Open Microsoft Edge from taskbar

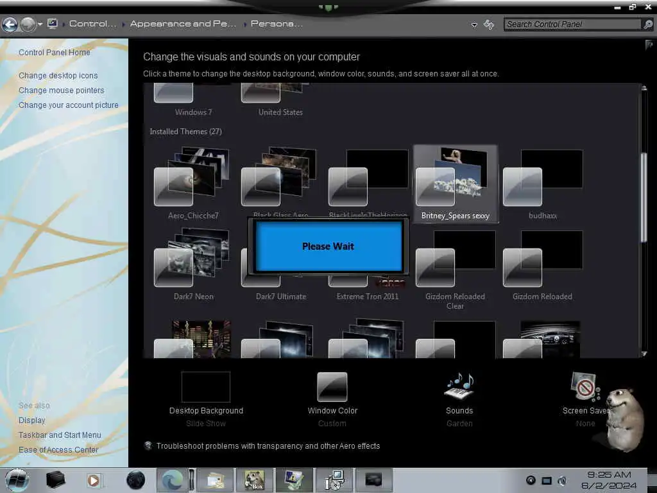172,480
